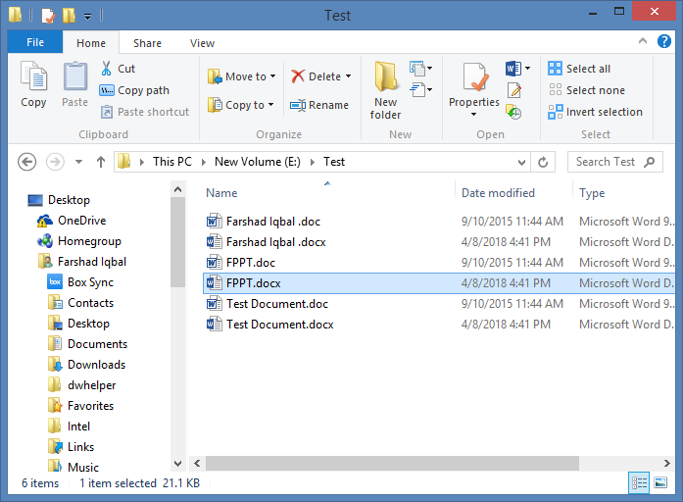Click the Copy icon in Clipboard group

[x=33, y=77]
